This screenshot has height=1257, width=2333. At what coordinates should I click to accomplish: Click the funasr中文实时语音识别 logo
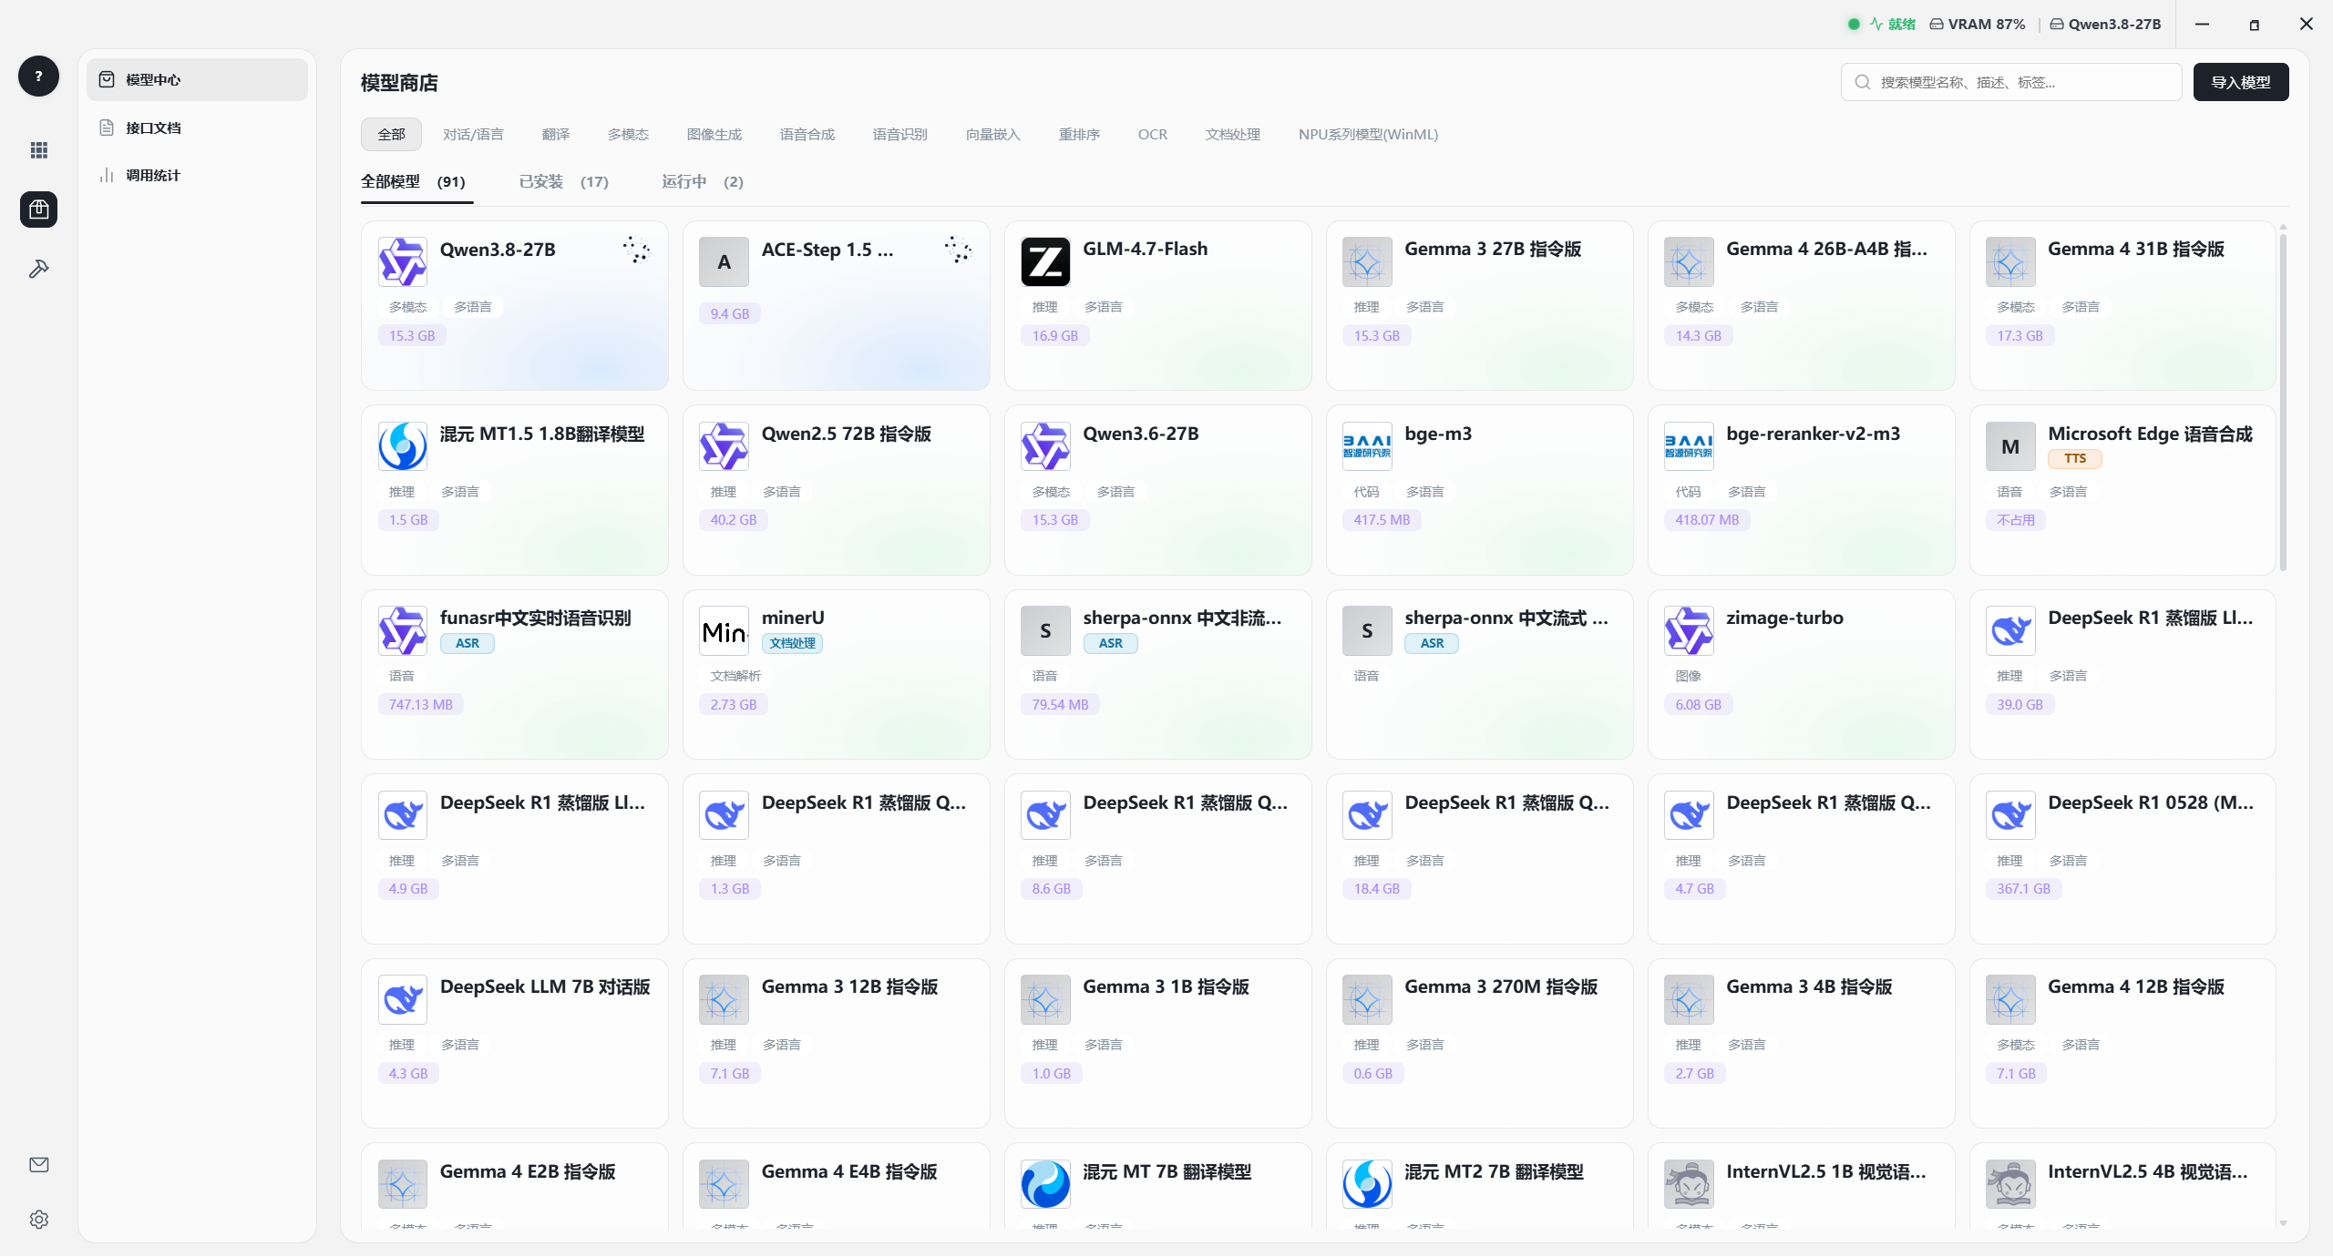point(402,631)
